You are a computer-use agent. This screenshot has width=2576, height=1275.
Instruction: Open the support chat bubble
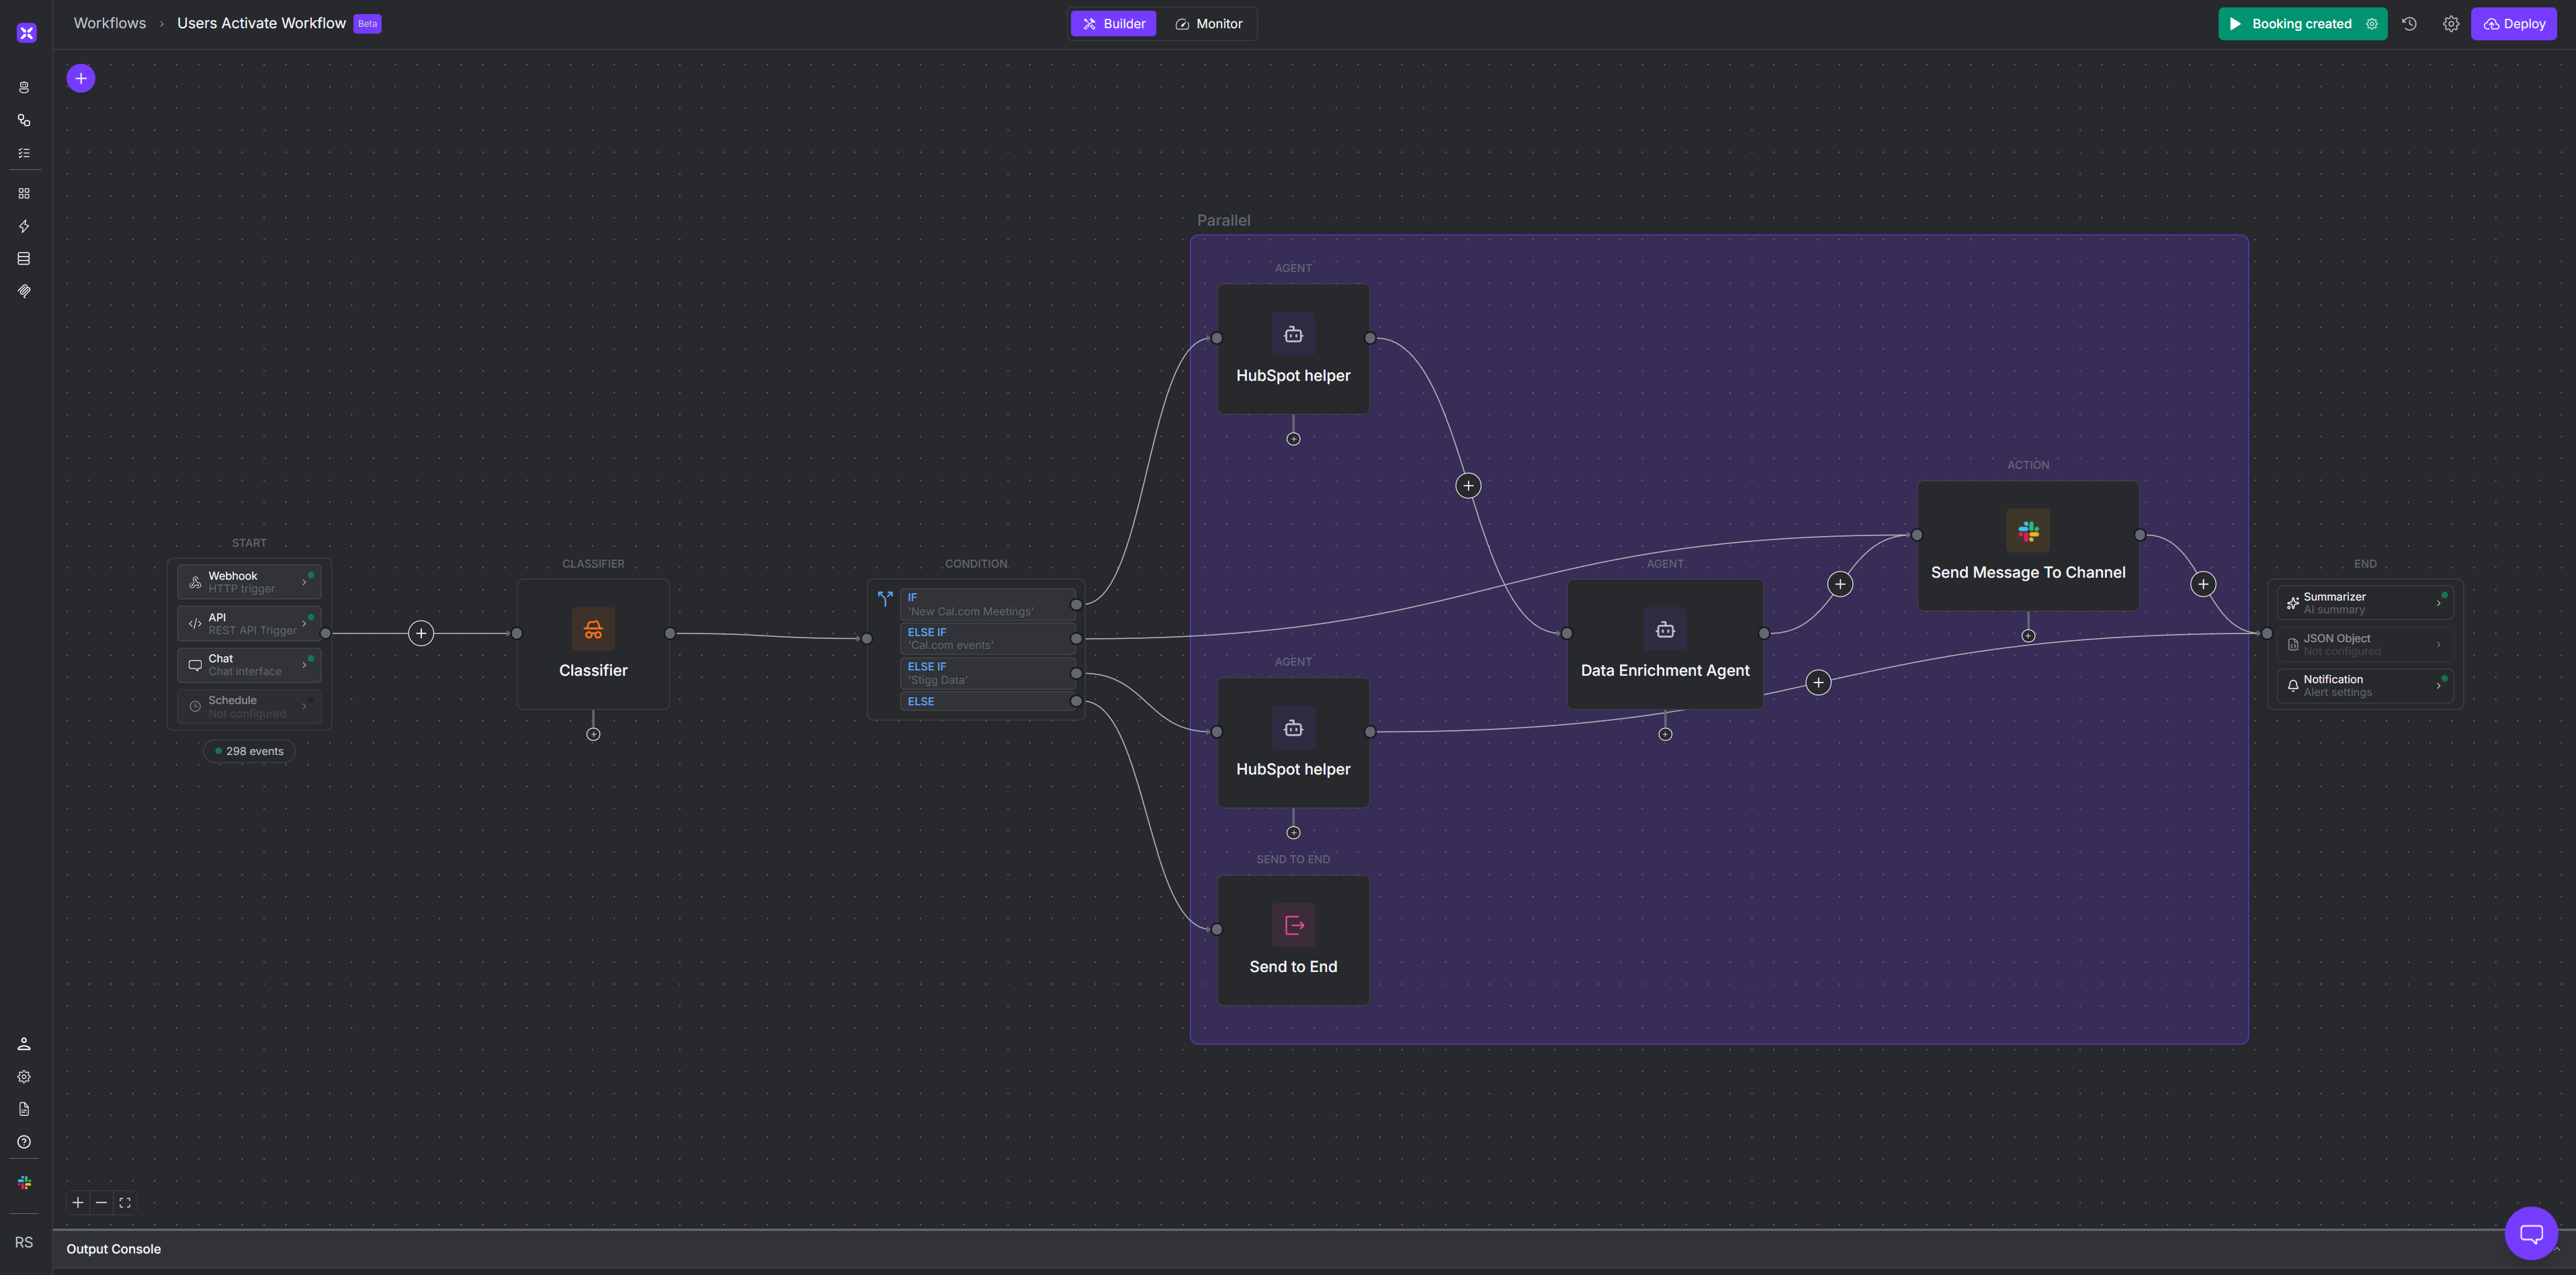point(2531,1233)
